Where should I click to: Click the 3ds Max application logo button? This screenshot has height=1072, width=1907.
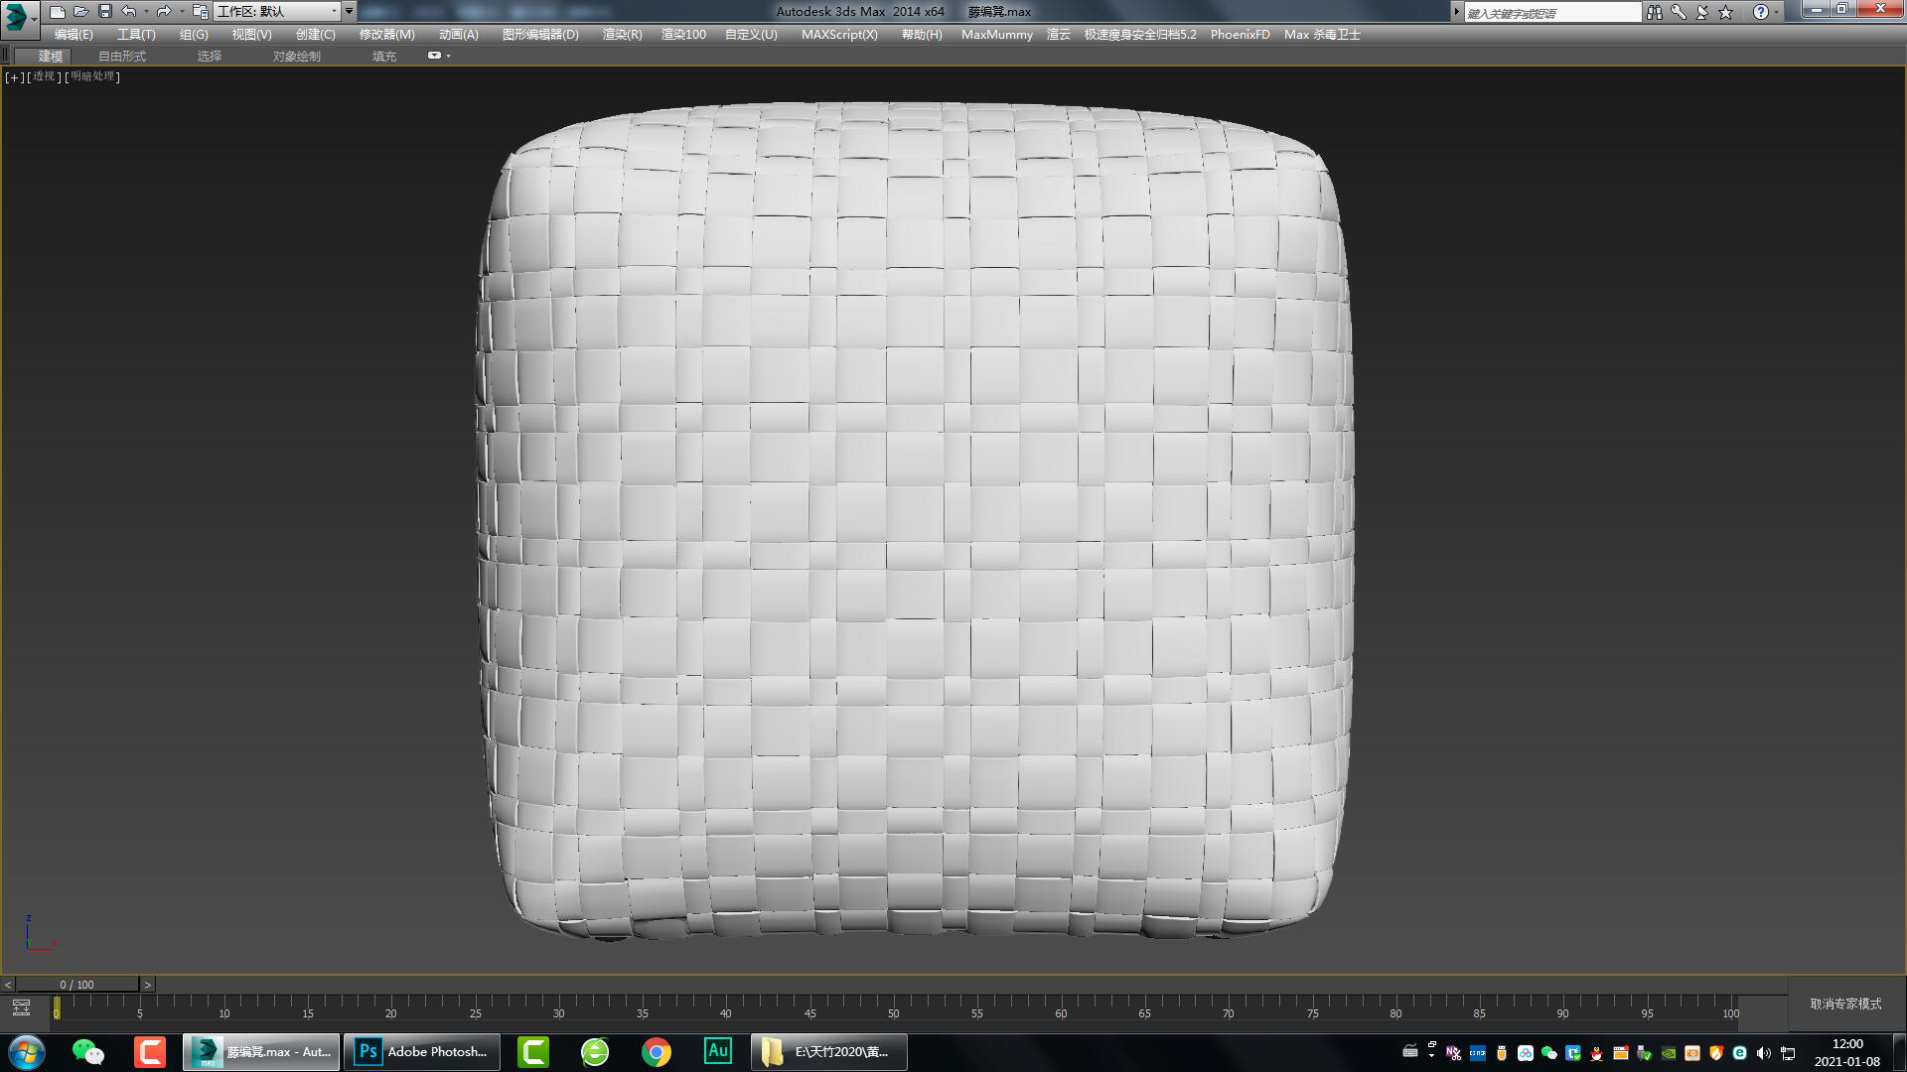pos(17,16)
